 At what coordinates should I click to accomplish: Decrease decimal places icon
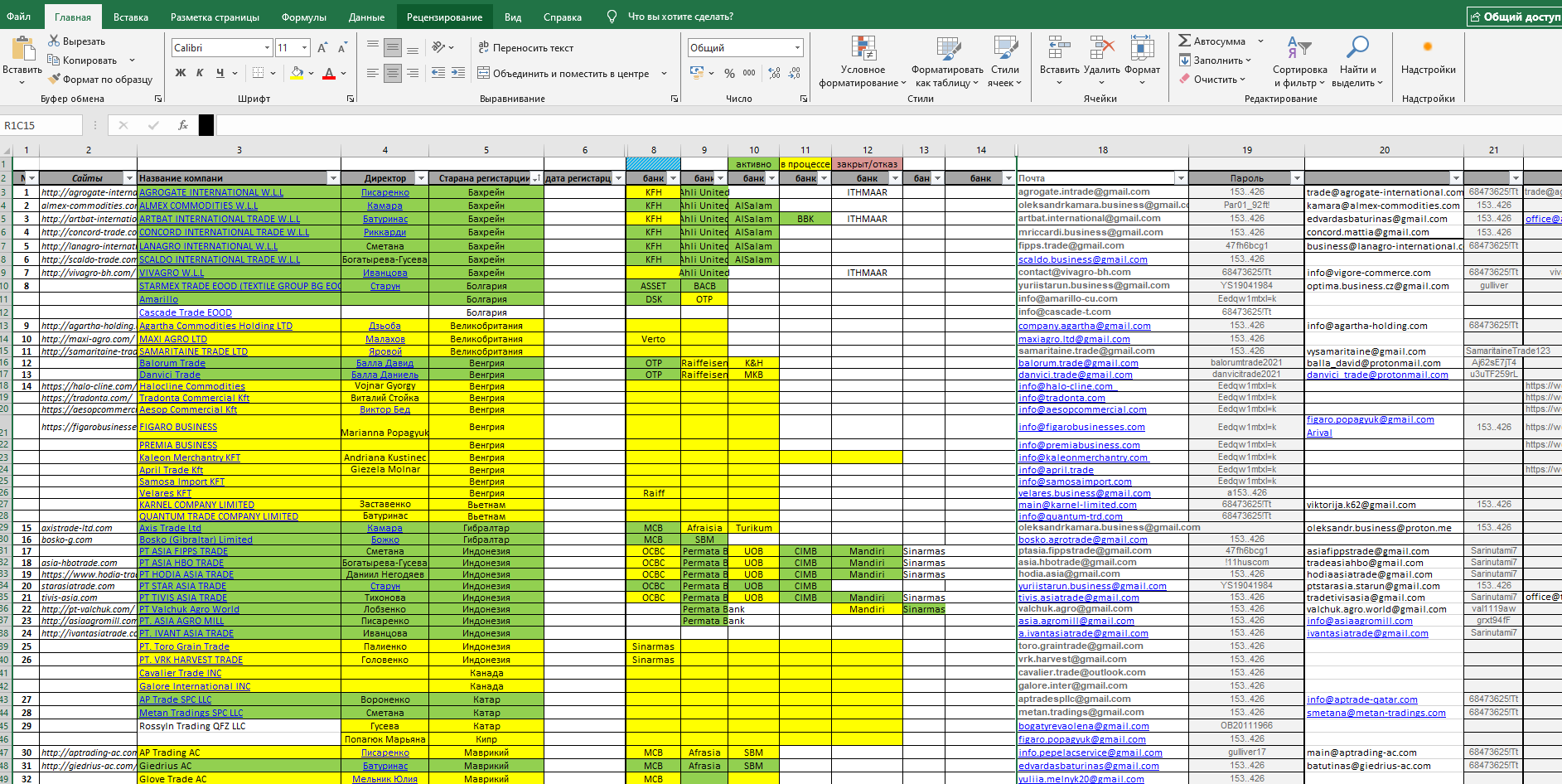click(x=794, y=73)
